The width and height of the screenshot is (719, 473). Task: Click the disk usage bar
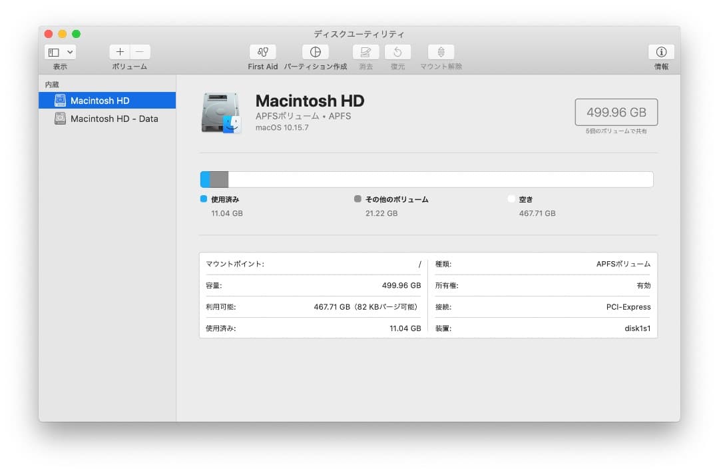[x=426, y=179]
